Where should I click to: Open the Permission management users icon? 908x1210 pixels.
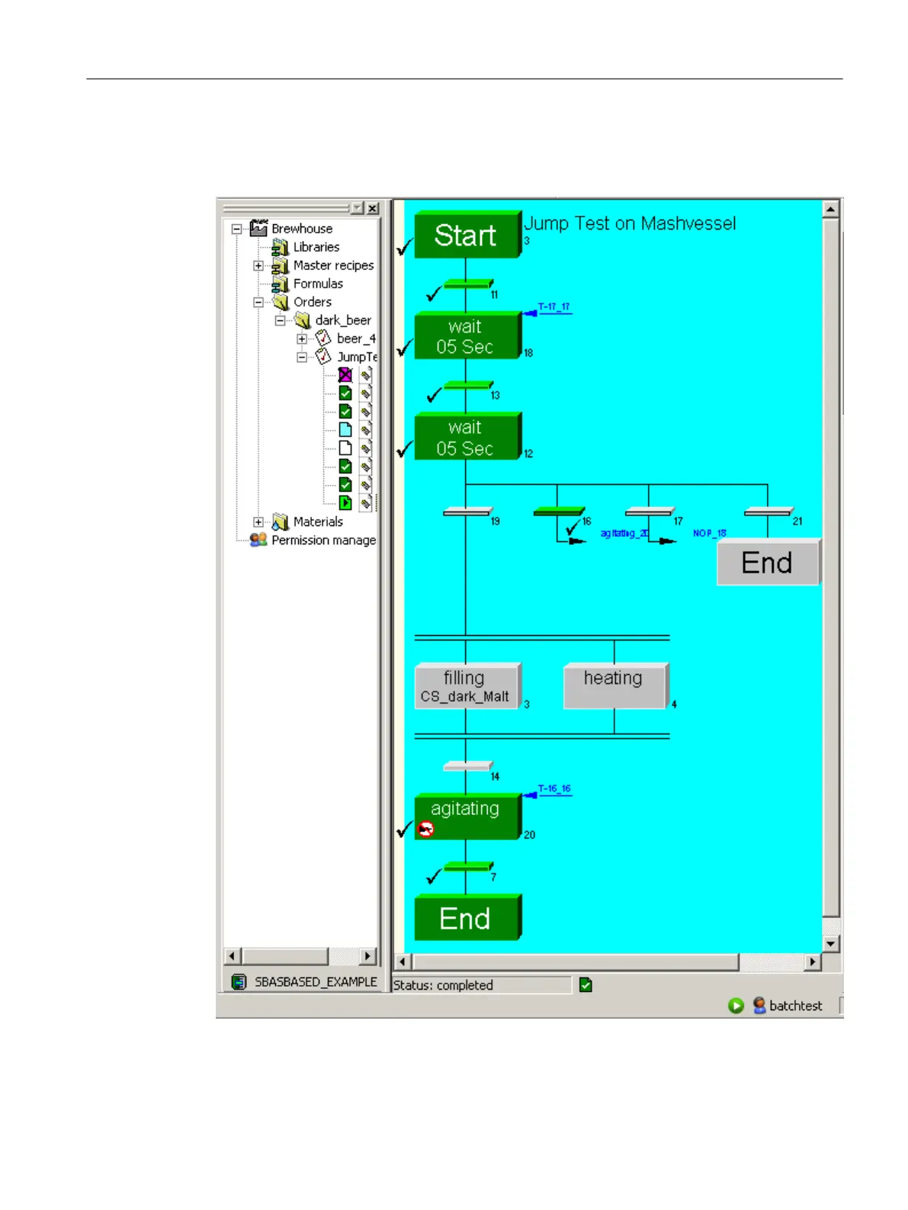[x=258, y=540]
